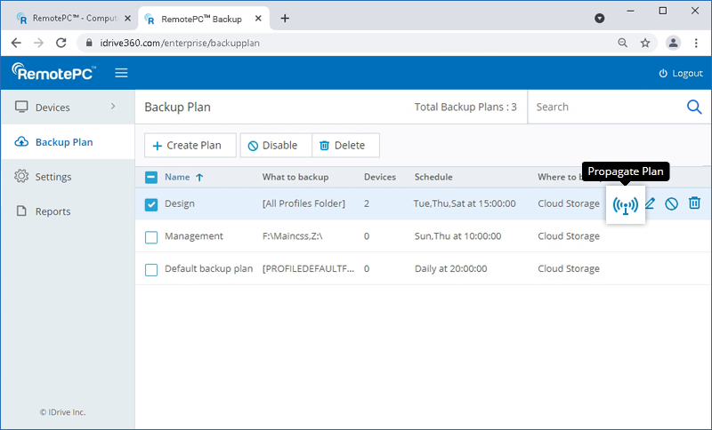Click the trash icon in Design row
The height and width of the screenshot is (430, 712).
point(694,203)
